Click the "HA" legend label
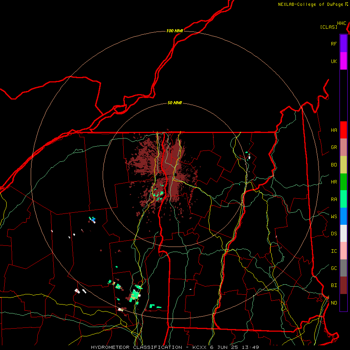The width and height of the screenshot is (350, 350). tap(334, 130)
